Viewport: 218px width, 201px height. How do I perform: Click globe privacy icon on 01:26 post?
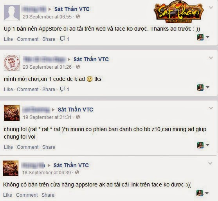(x=78, y=67)
